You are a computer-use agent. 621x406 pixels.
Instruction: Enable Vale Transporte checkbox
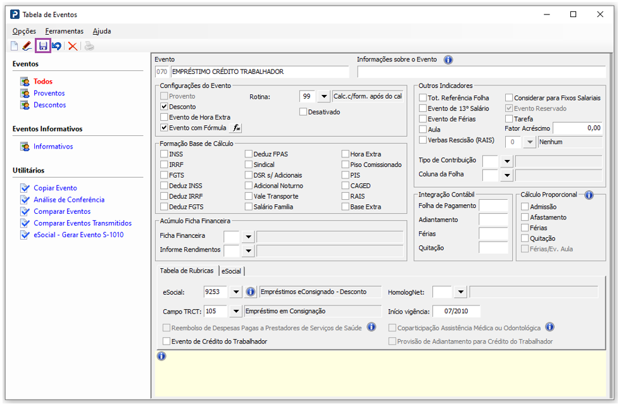click(x=248, y=196)
